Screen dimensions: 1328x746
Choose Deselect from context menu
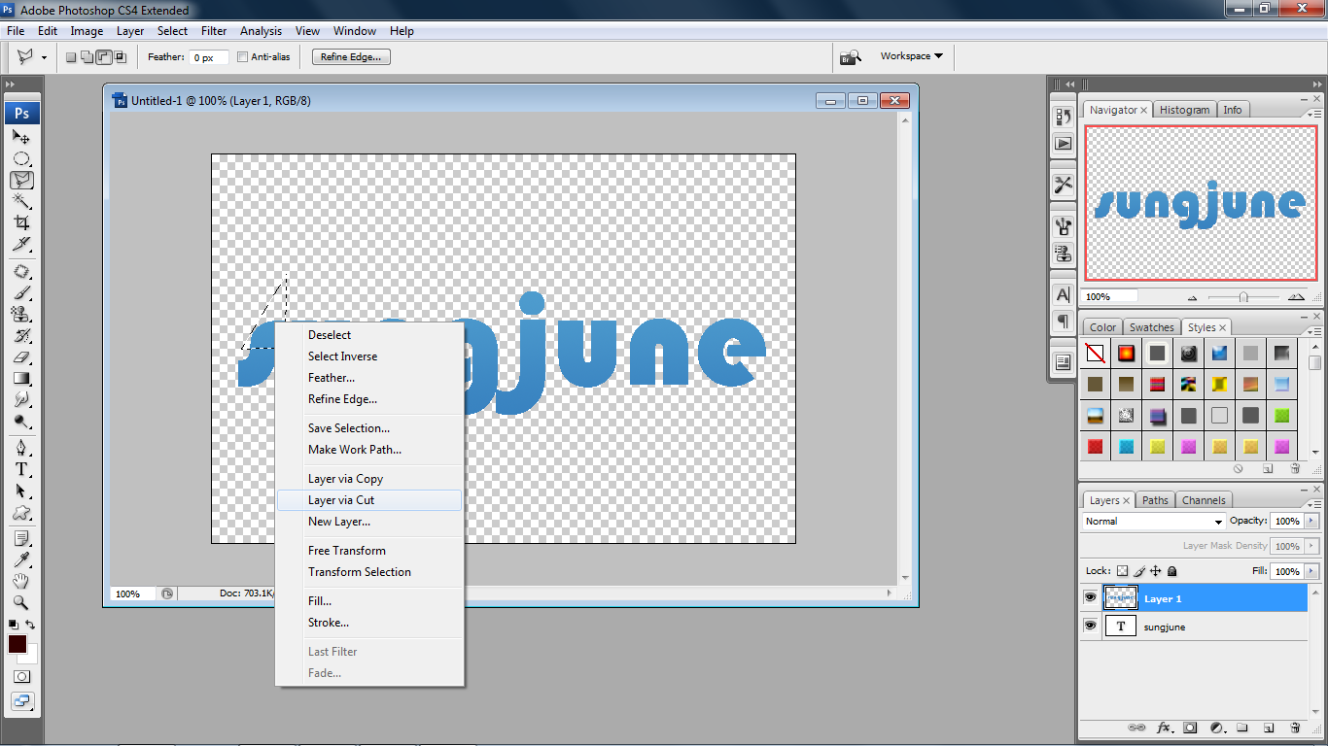pyautogui.click(x=369, y=335)
